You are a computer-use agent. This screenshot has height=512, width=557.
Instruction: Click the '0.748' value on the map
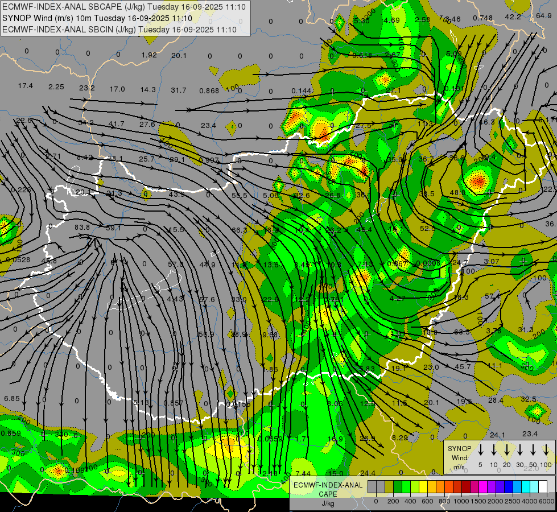(483, 18)
